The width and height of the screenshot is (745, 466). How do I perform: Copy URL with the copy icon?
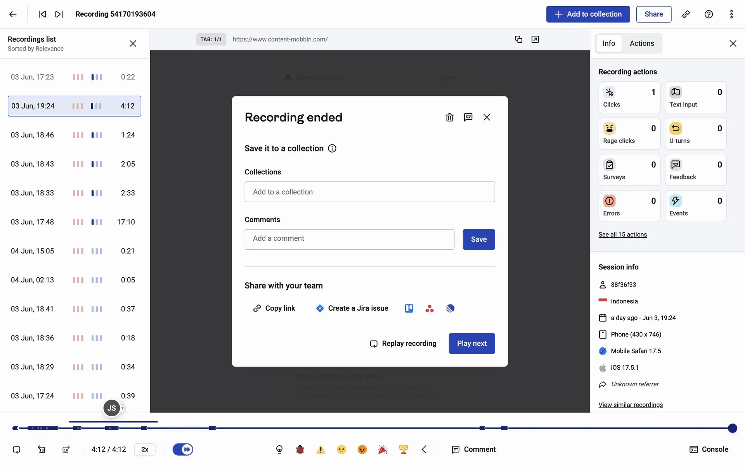pos(518,39)
